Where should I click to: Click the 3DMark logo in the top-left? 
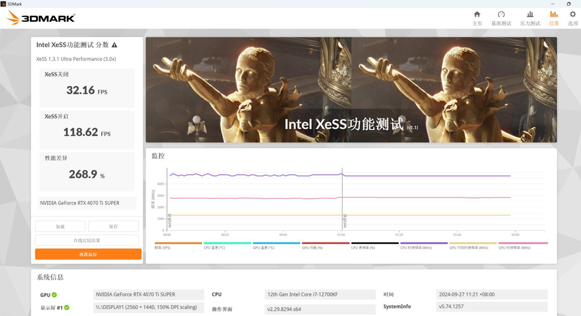tap(40, 17)
